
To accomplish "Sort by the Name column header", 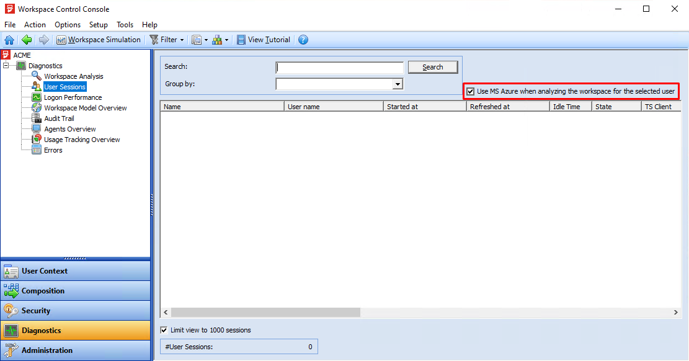I will 223,107.
